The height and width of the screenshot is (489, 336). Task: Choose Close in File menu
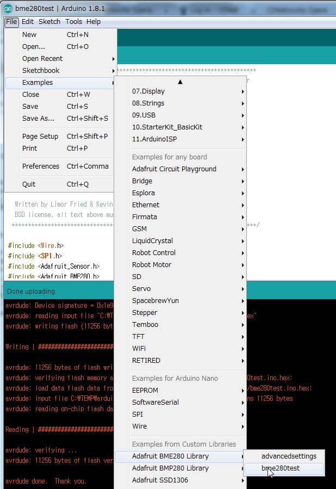click(60, 95)
